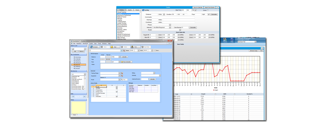The width and height of the screenshot is (311, 129).
Task: Open the Workouts menu
Action: tap(85, 44)
